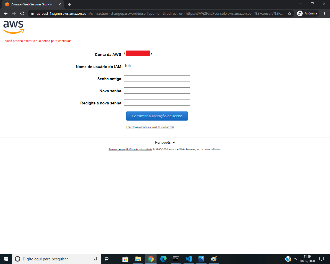Image resolution: width=330 pixels, height=264 pixels.
Task: Open Termos de uso link
Action: pyautogui.click(x=117, y=150)
